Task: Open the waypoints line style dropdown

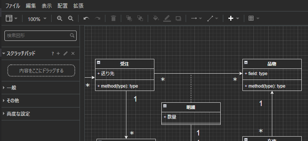Action: [213, 18]
